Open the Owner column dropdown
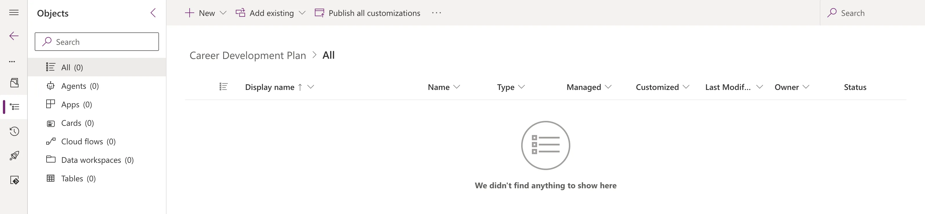The image size is (925, 214). pyautogui.click(x=806, y=87)
